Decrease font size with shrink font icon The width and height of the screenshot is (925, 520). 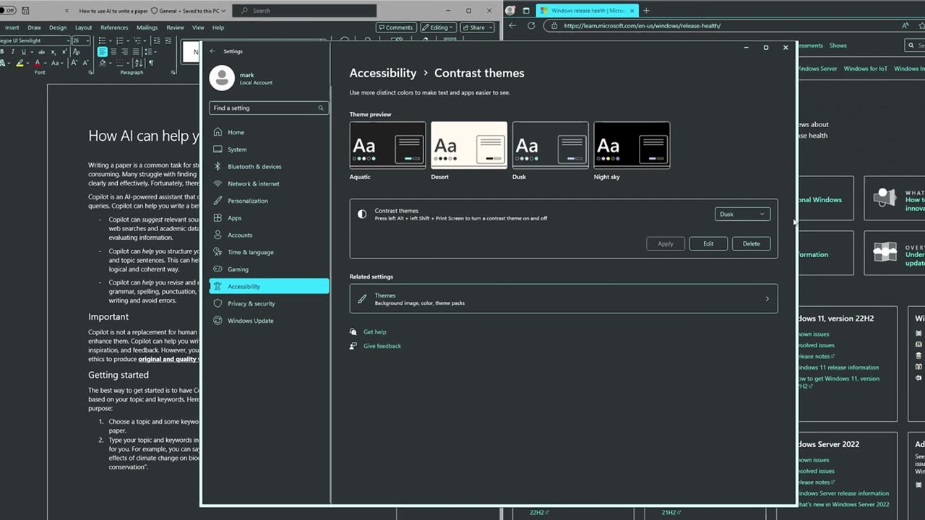(x=86, y=63)
